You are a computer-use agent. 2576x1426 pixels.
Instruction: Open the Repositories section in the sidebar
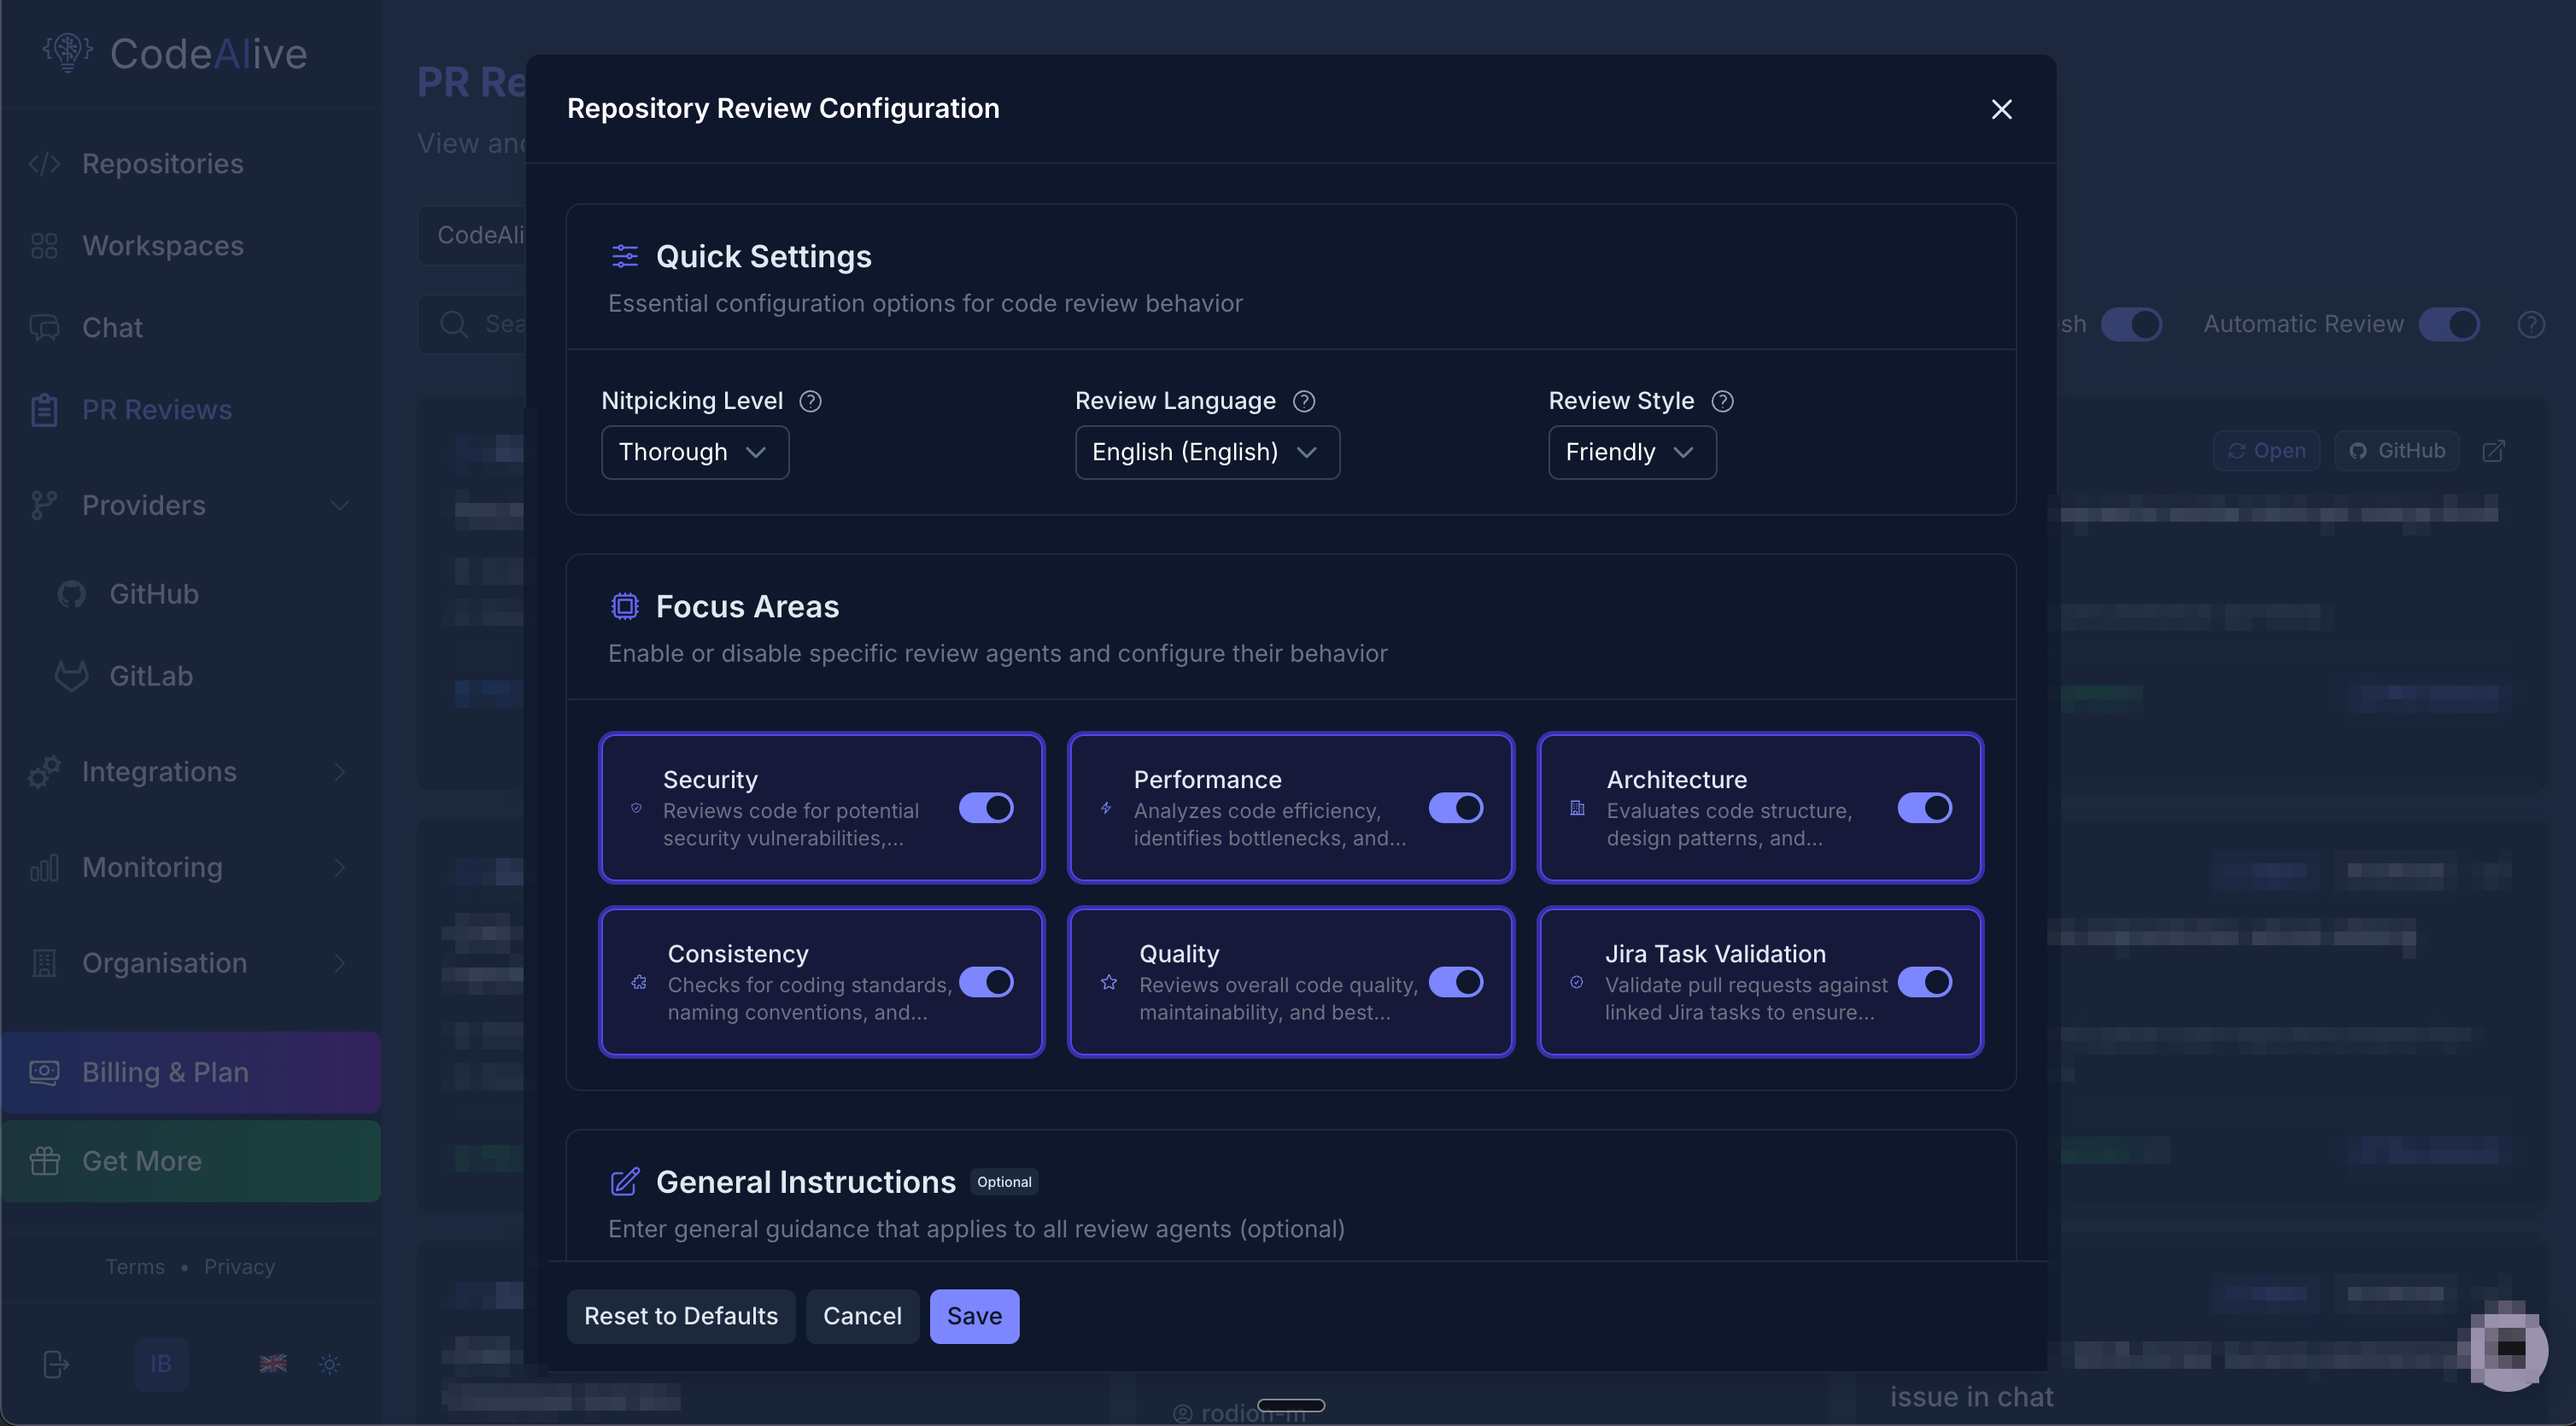coord(162,163)
